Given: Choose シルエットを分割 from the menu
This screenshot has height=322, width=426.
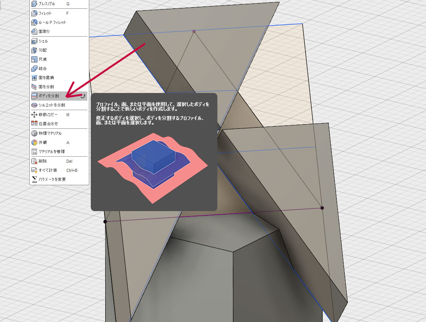Looking at the screenshot, I should click(x=51, y=105).
